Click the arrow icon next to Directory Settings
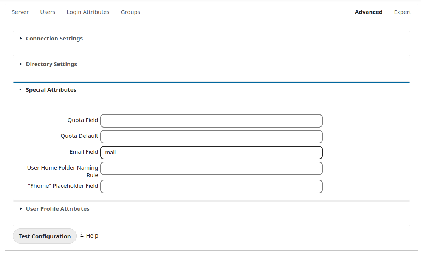This screenshot has width=421, height=253. point(21,64)
